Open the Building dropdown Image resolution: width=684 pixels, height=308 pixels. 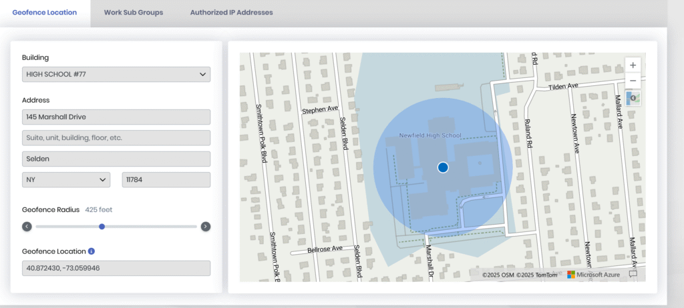point(116,74)
